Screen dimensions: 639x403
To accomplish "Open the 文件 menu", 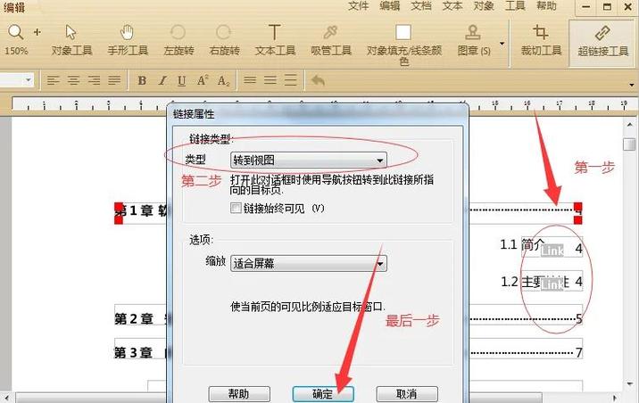I will [x=358, y=6].
